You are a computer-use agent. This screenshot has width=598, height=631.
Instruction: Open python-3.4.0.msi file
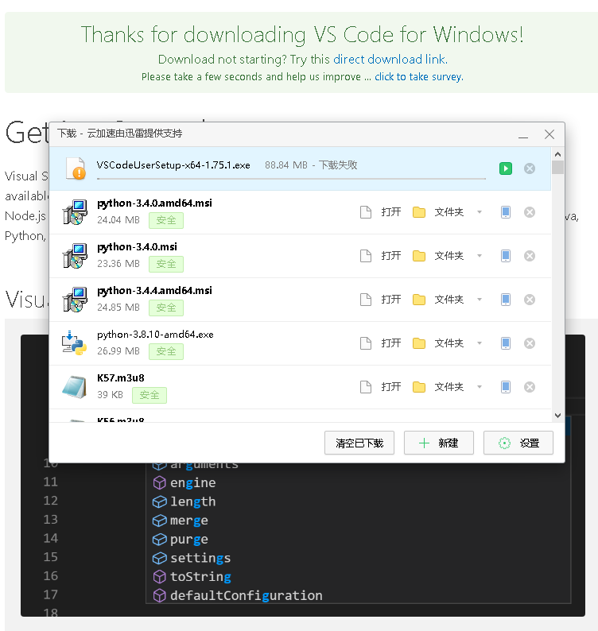click(381, 256)
